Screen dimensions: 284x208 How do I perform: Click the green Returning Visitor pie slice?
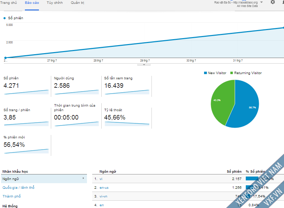[x=222, y=101]
